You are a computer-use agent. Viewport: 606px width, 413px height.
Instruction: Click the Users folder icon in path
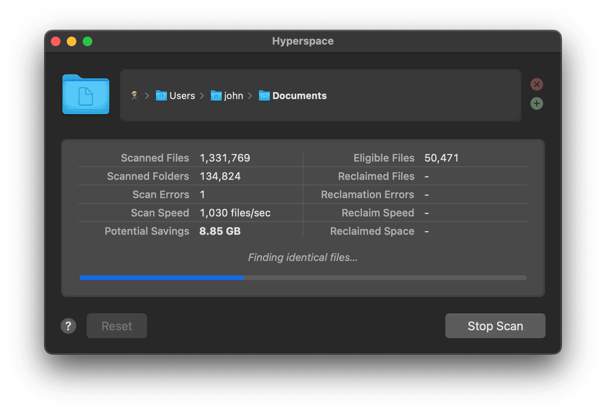(x=161, y=95)
